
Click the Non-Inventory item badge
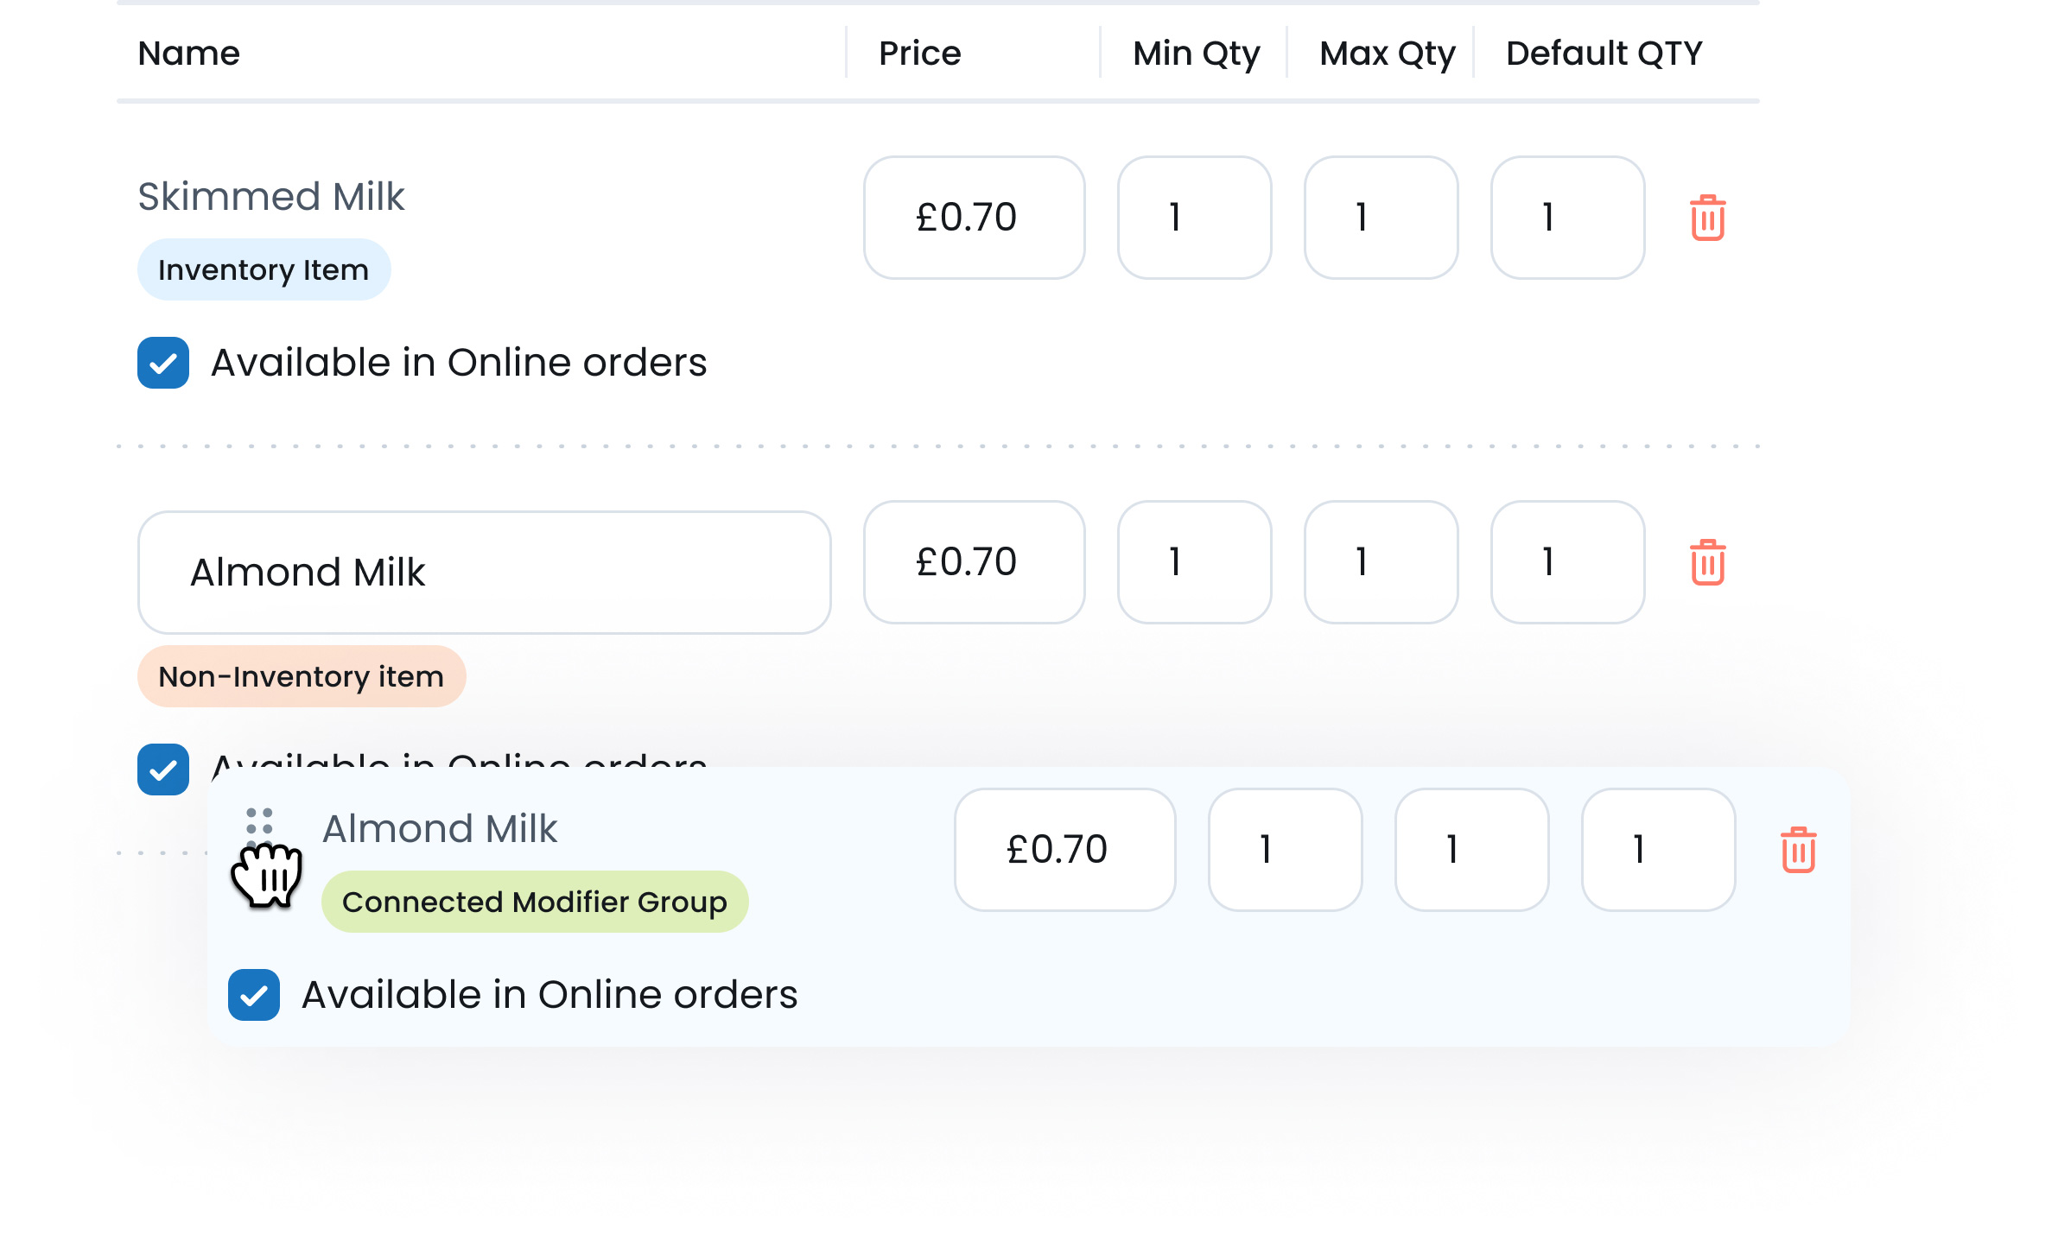point(302,677)
